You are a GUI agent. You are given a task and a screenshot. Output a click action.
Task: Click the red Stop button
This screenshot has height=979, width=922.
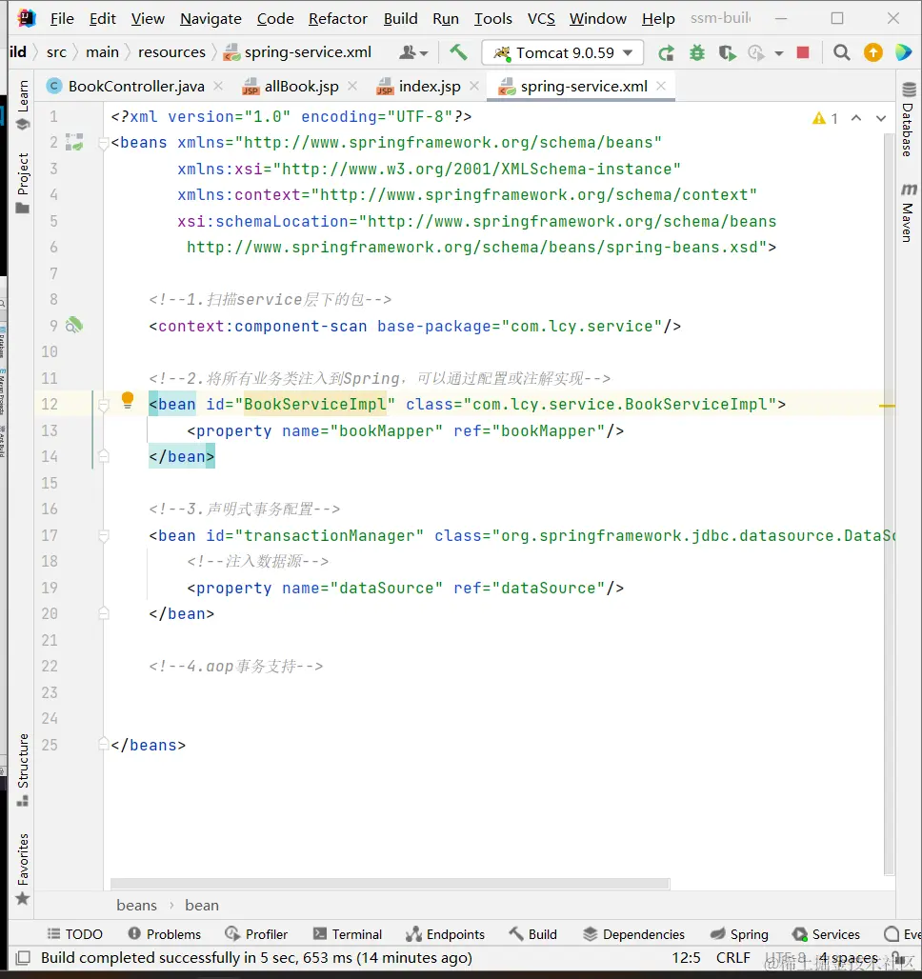tap(803, 52)
